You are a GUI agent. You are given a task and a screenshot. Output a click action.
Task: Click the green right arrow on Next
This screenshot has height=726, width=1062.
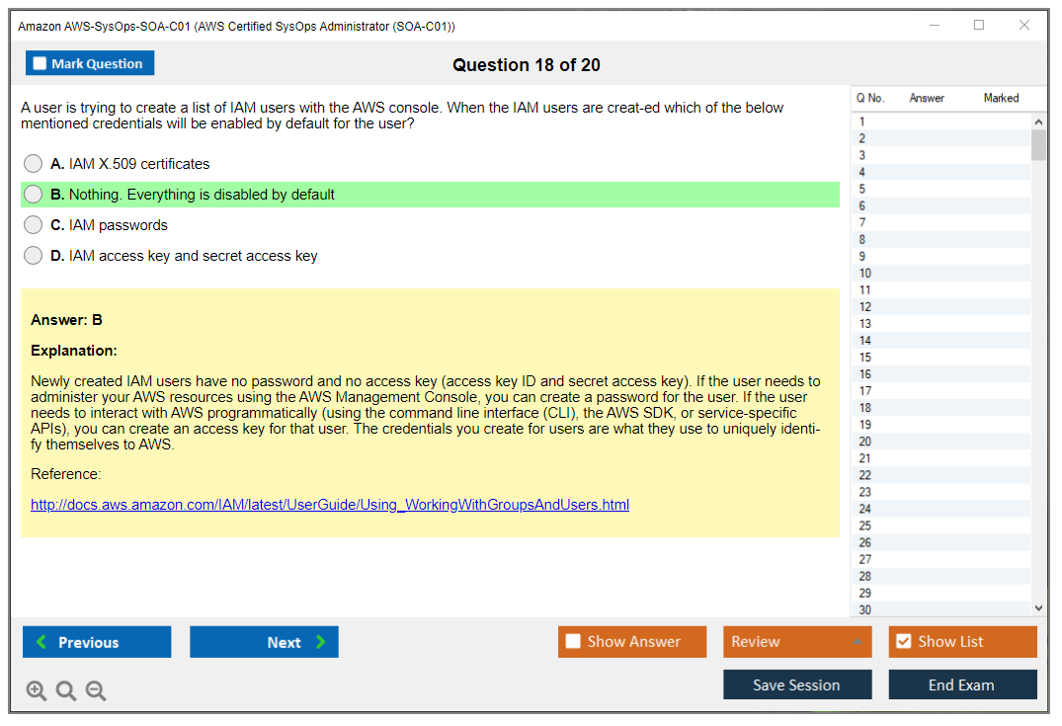click(321, 642)
